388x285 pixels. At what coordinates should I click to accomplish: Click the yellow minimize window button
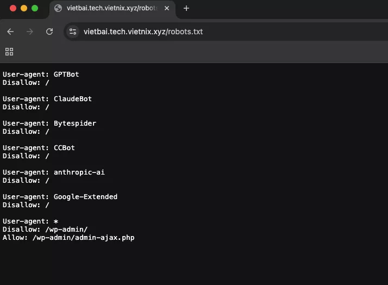tap(24, 8)
